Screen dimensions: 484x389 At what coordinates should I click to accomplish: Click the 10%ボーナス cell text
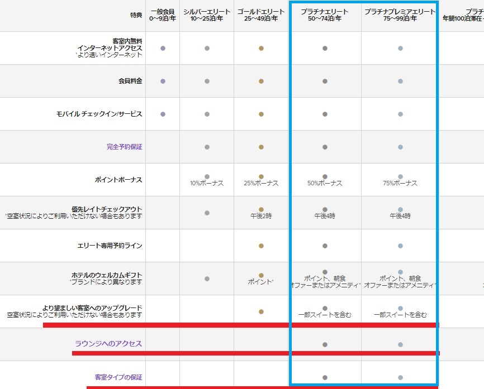207,183
